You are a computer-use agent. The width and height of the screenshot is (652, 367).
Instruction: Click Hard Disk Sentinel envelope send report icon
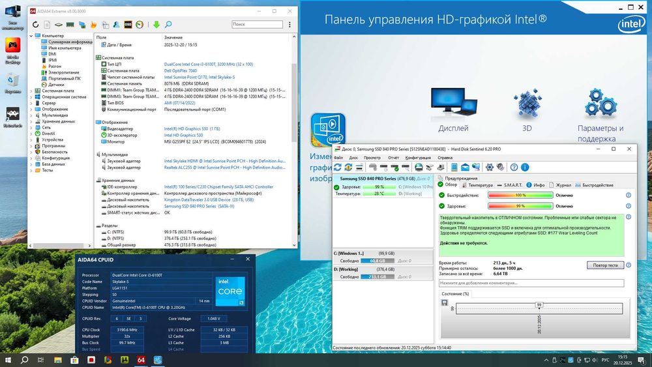click(465, 167)
